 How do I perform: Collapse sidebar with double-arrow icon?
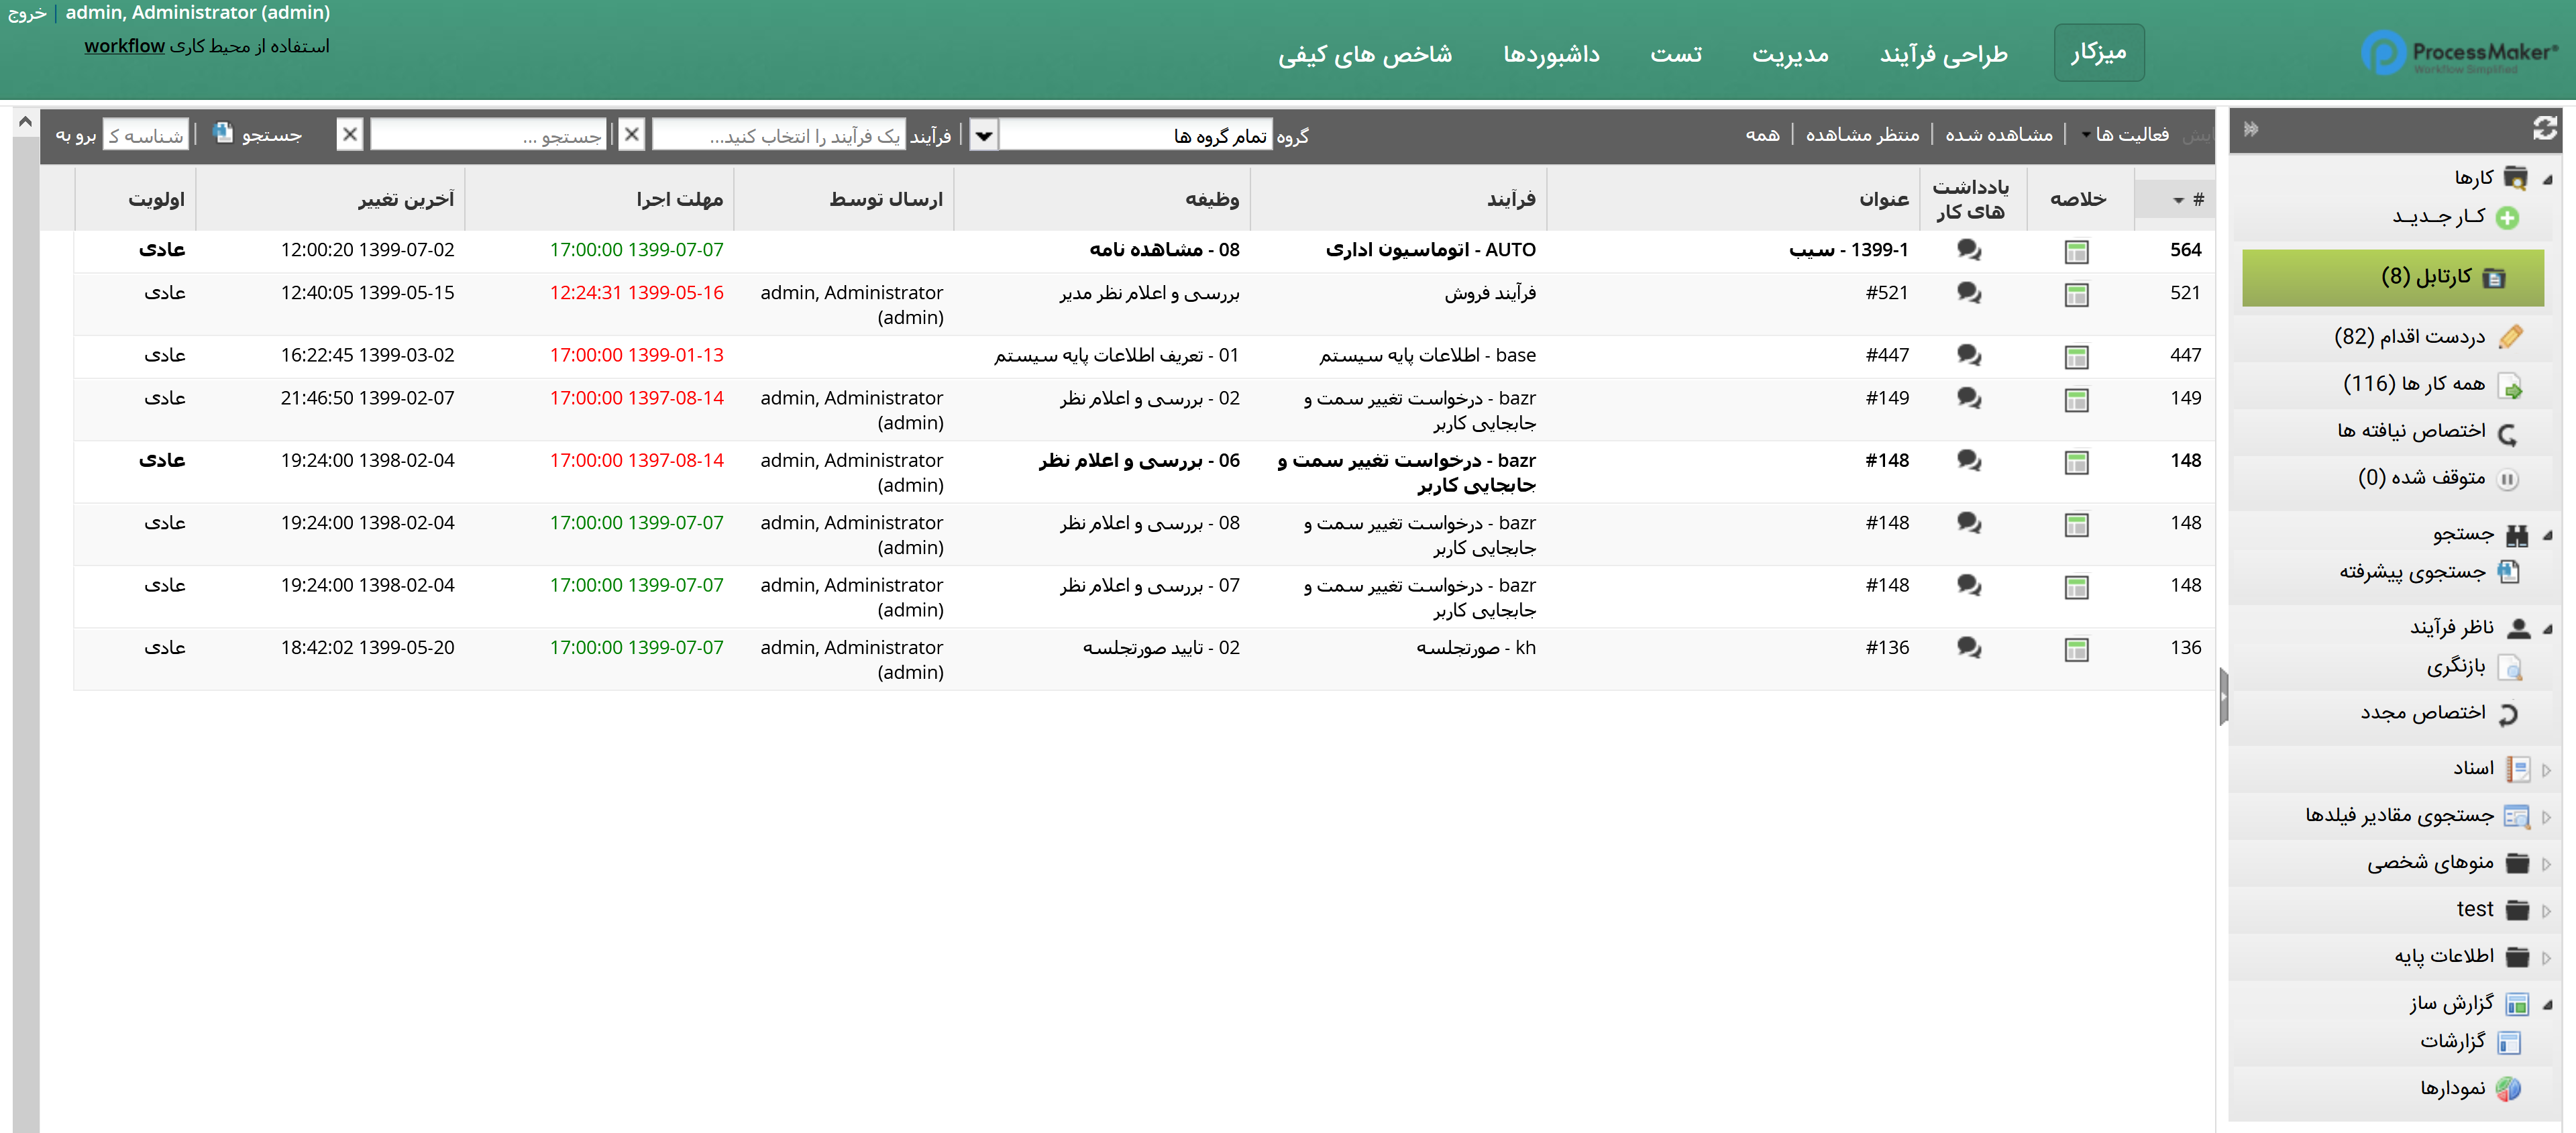coord(2251,128)
